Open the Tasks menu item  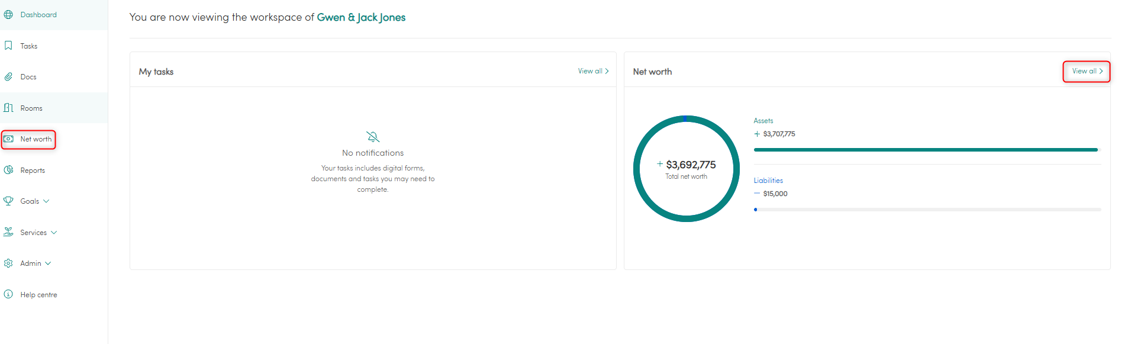tap(29, 46)
